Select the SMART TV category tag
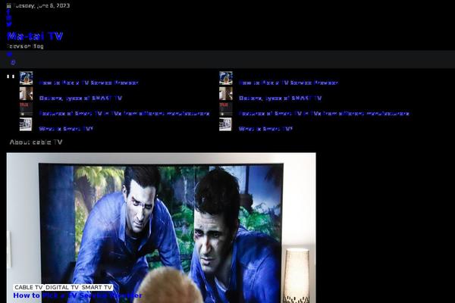 click(96, 287)
